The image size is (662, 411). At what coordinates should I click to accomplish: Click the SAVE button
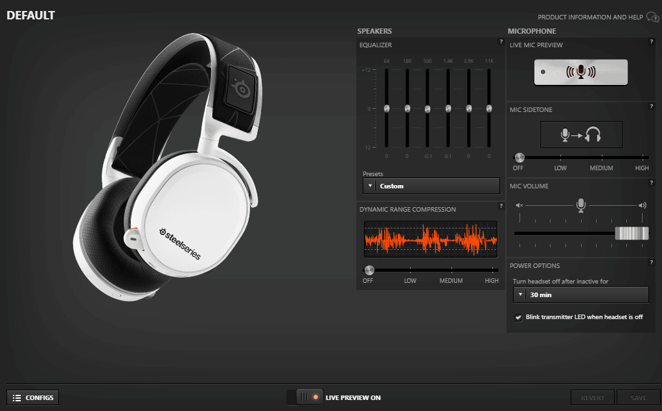click(639, 397)
